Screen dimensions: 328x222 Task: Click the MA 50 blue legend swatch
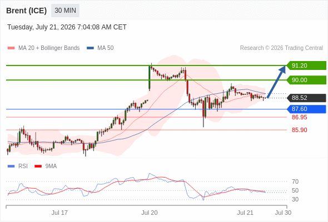tap(91, 48)
